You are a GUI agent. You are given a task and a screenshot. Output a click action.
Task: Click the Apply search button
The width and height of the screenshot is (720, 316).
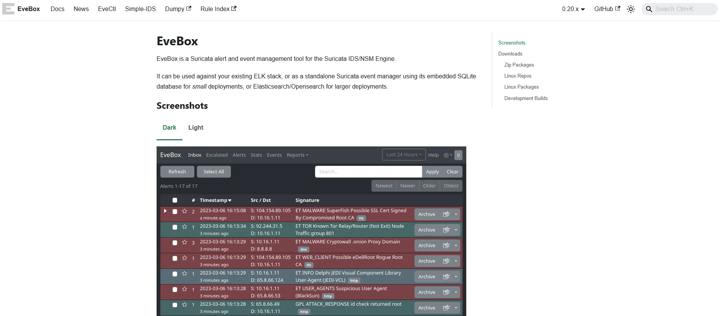pyautogui.click(x=432, y=172)
